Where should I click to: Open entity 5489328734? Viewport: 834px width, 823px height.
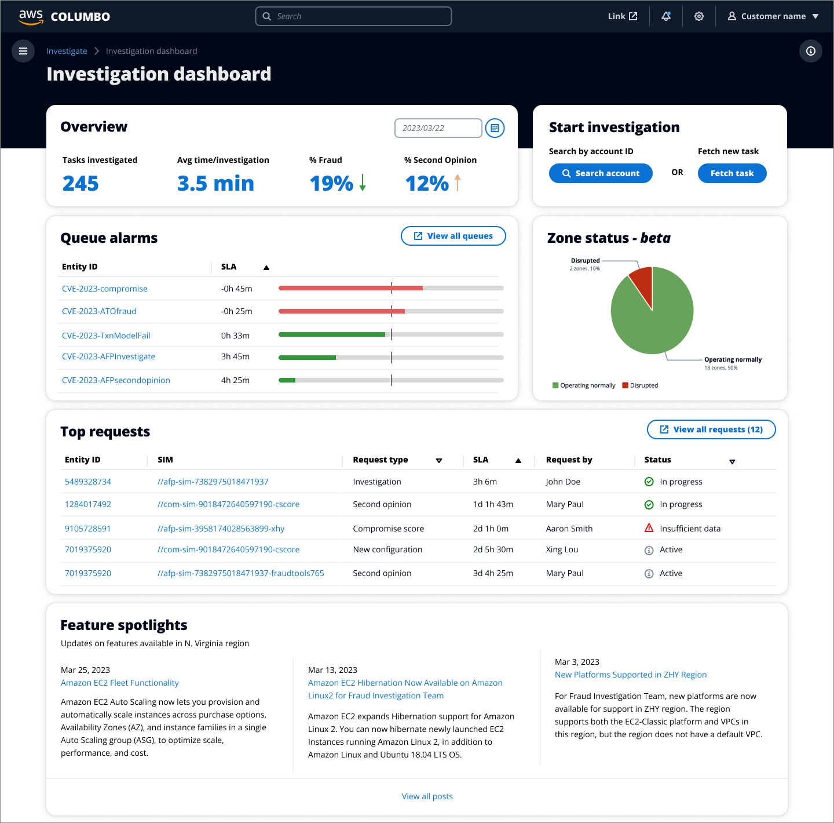[x=88, y=482]
